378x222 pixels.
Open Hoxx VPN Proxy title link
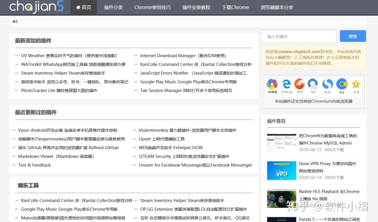pos(328,167)
